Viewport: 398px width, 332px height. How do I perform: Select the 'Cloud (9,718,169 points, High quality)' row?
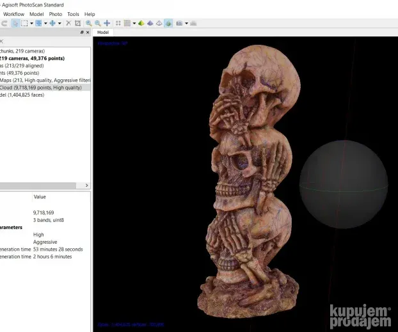[45, 88]
